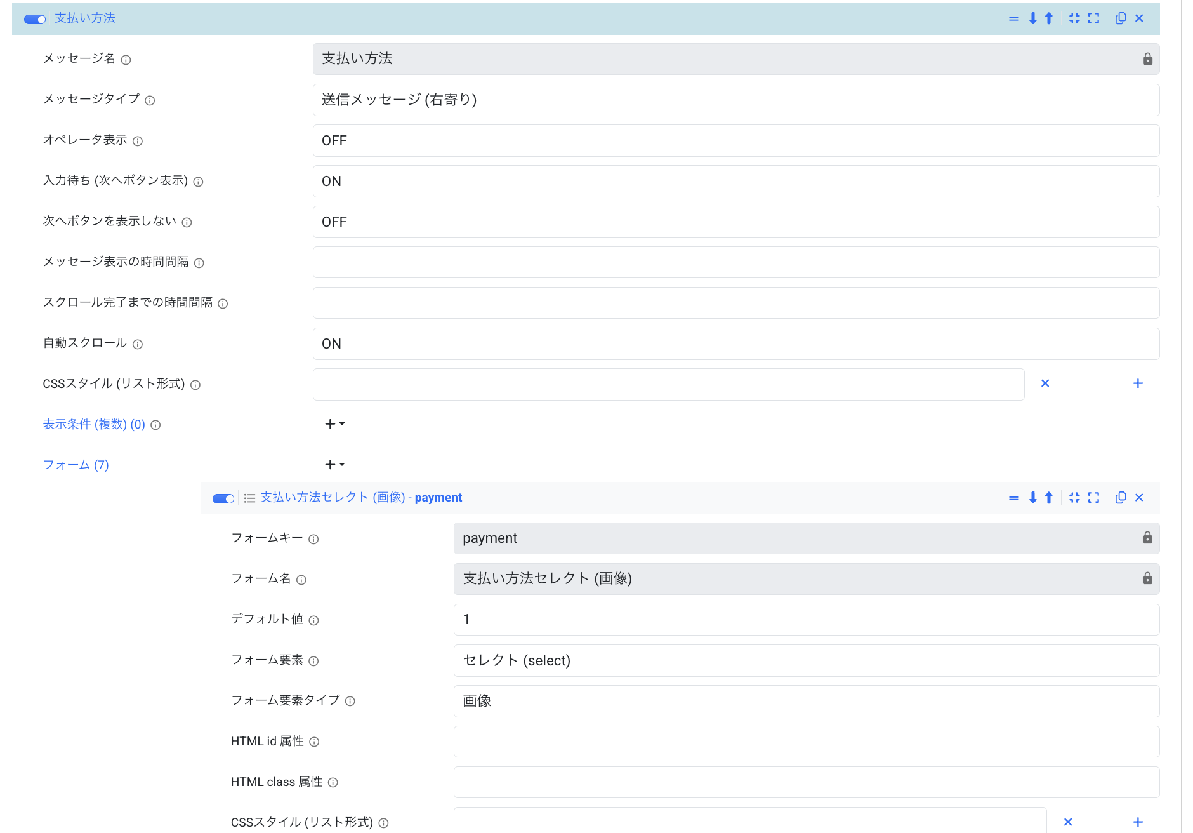Click the move-down arrow in 支払い方法 header
This screenshot has height=833, width=1193.
click(1032, 18)
